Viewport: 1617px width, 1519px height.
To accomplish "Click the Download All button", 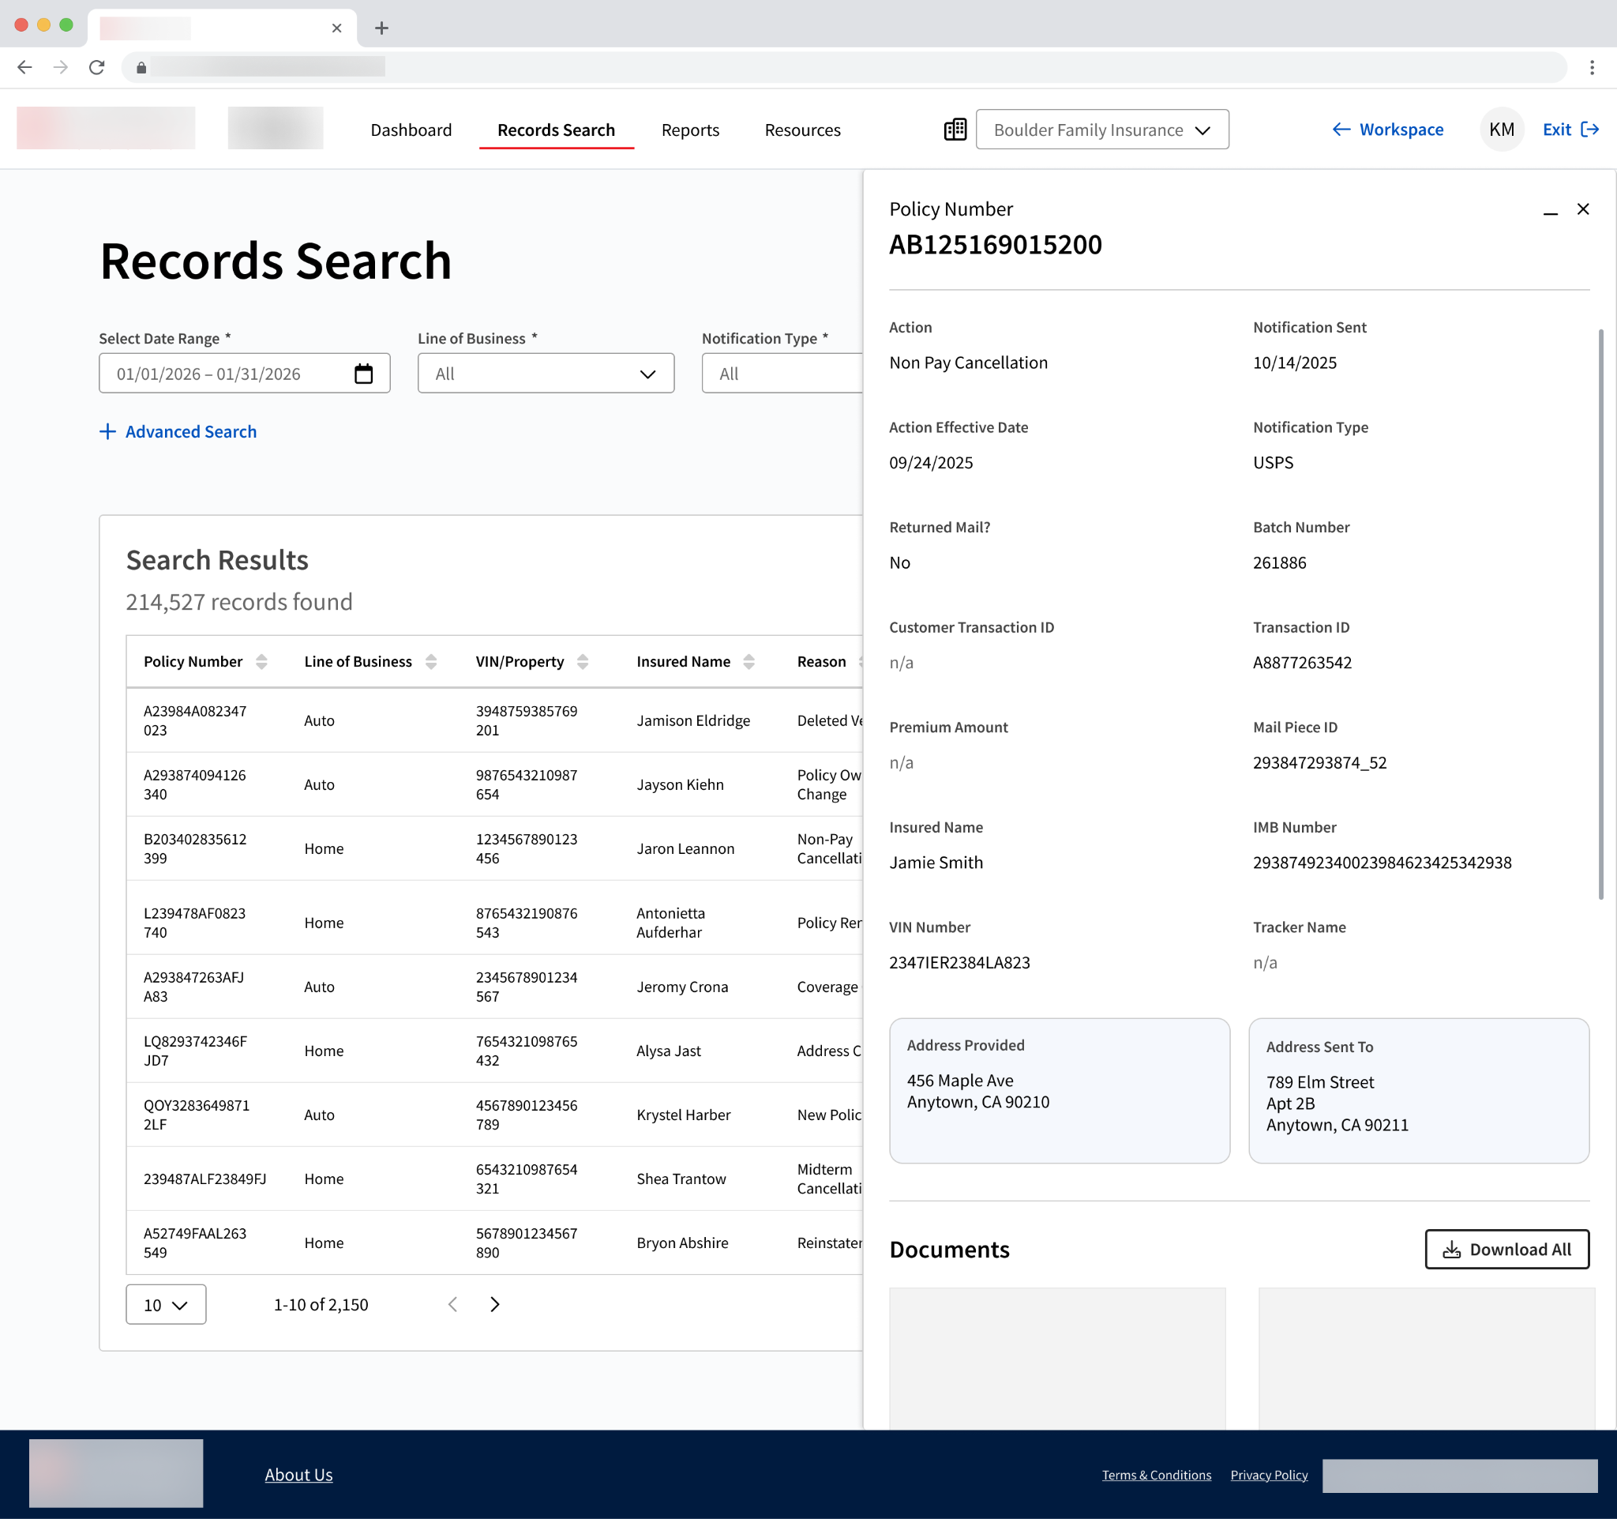I will [x=1506, y=1249].
